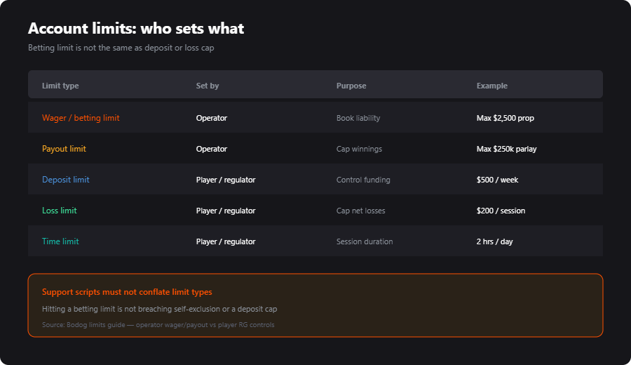
Task: Select the 'Time limit' row label
Action: pos(60,241)
